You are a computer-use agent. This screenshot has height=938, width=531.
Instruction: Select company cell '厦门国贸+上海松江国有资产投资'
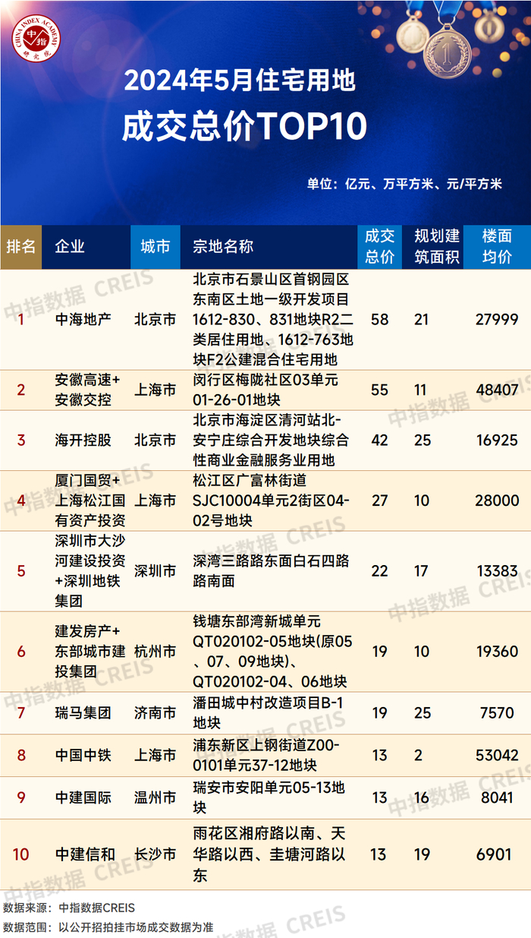coord(90,501)
